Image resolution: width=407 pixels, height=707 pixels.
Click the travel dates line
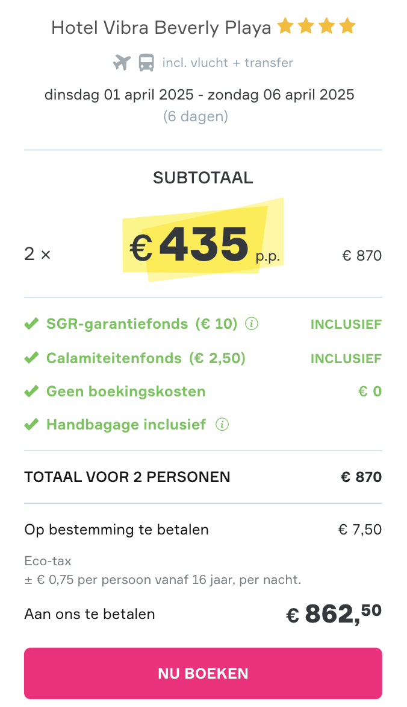(199, 95)
